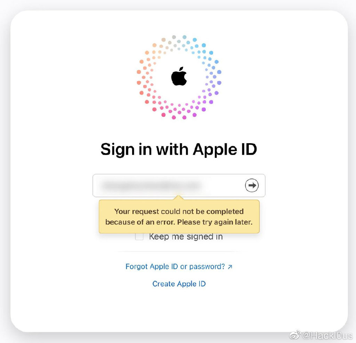Viewport: 356px width, 343px height.
Task: Click the external-link arrow beside Forgot password
Action: [230, 267]
